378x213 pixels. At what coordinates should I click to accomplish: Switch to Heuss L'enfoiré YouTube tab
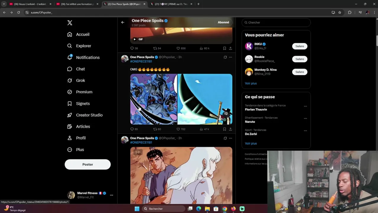[x=30, y=4]
